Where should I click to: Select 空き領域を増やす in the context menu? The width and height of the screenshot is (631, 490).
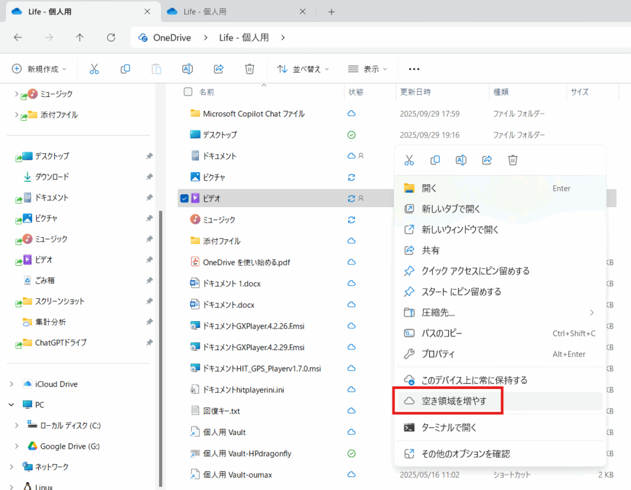(x=454, y=401)
